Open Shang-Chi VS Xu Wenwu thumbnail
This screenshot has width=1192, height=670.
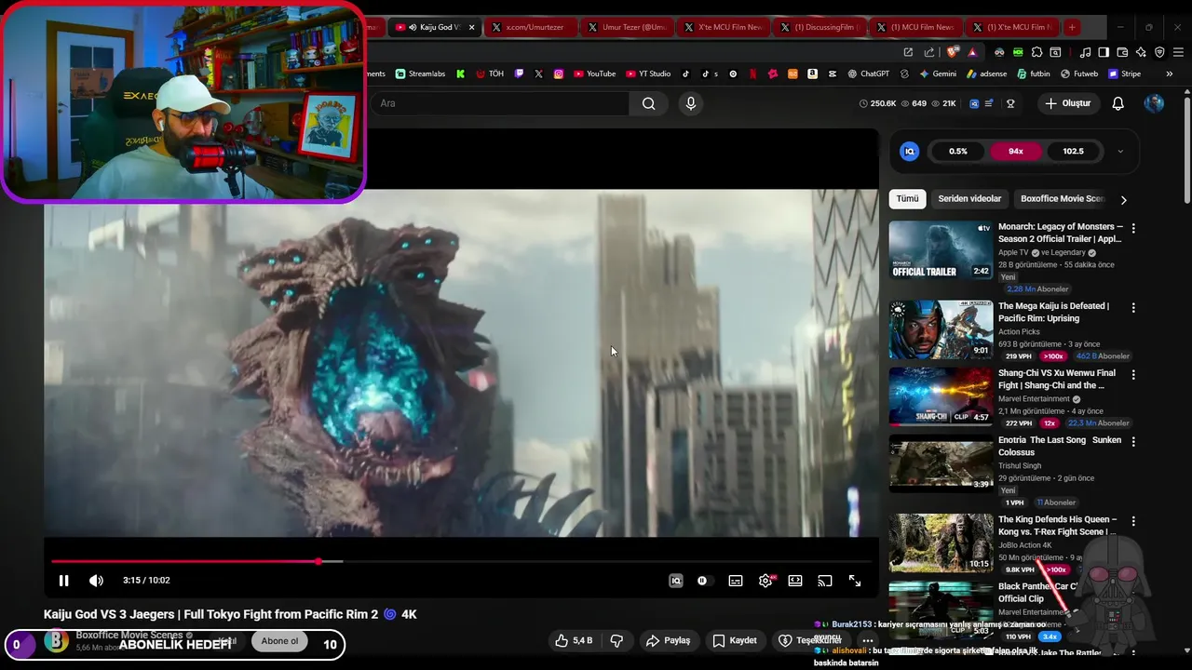coord(941,396)
